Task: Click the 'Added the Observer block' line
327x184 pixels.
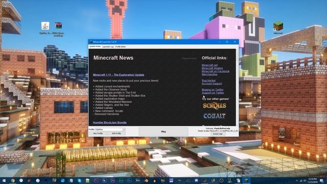Action: (110, 89)
